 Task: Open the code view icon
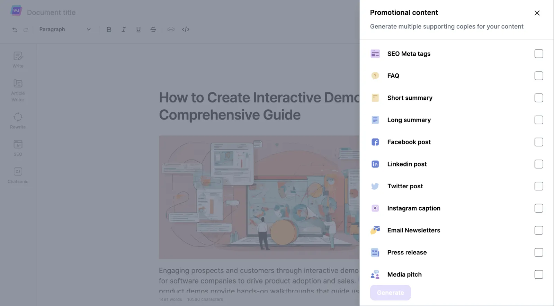pos(186,29)
